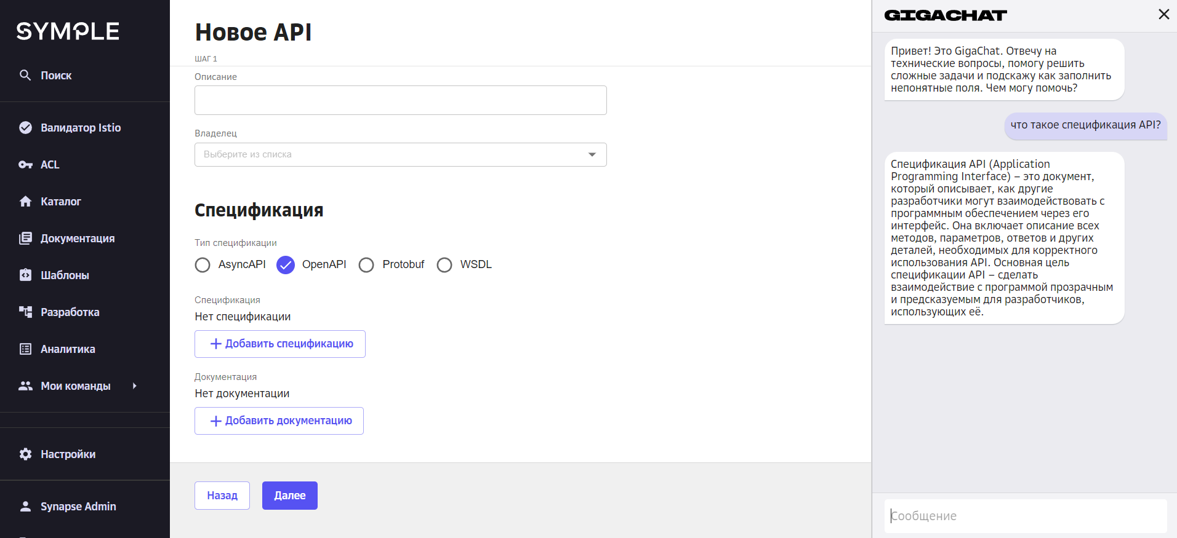Focus the GigaChat Сообщение input field
This screenshot has width=1177, height=538.
coord(1026,516)
